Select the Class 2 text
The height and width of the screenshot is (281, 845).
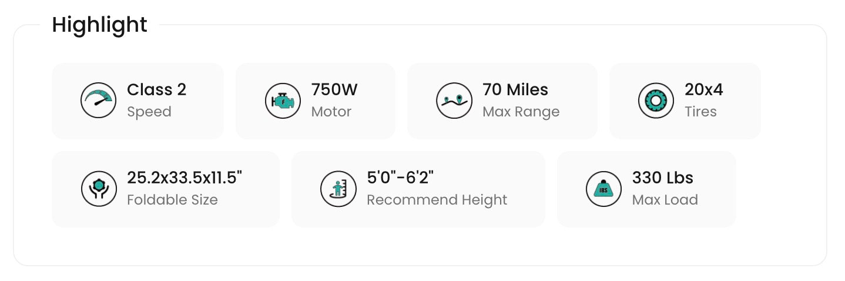[x=156, y=90]
